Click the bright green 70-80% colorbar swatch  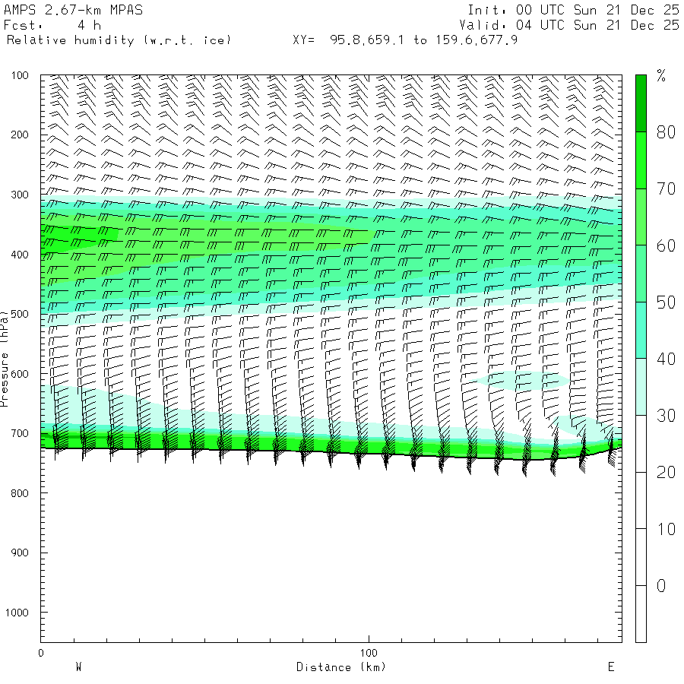pyautogui.click(x=641, y=160)
